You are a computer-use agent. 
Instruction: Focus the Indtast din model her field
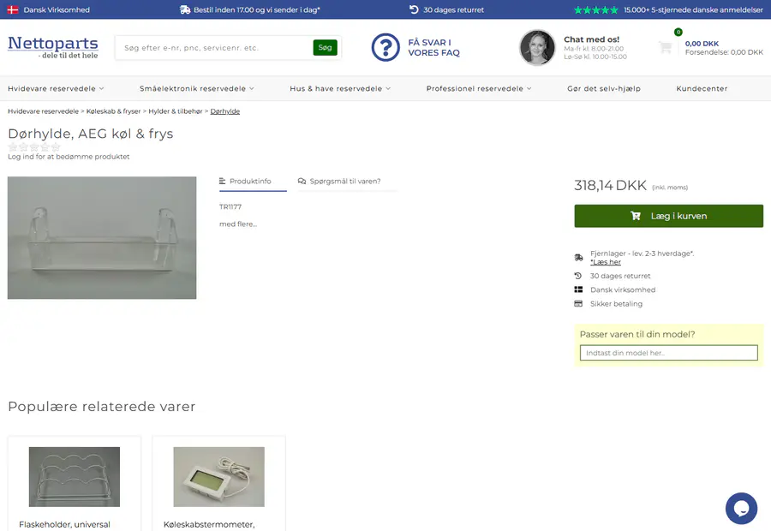coord(669,353)
